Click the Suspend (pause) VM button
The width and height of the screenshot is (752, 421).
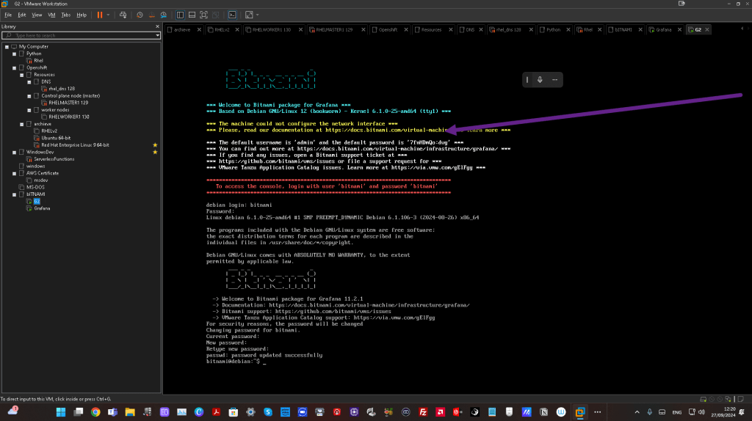click(100, 15)
